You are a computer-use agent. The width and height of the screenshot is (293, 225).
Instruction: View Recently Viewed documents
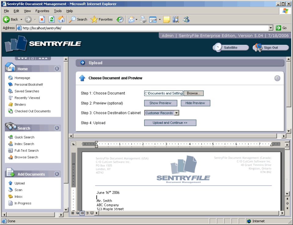[27, 98]
